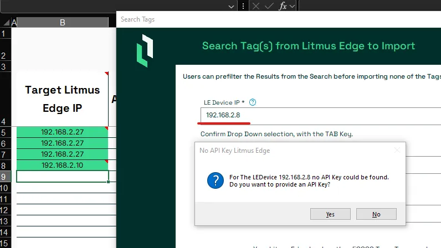This screenshot has height=248, width=441.
Task: Select cell 192.168.2.27 in row 6
Action: pos(63,143)
